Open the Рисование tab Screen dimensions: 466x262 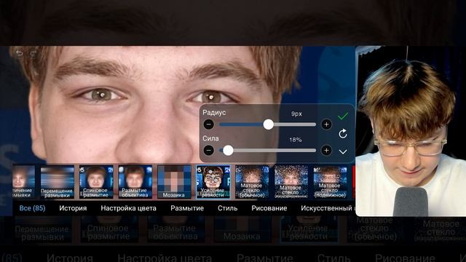[x=269, y=208]
